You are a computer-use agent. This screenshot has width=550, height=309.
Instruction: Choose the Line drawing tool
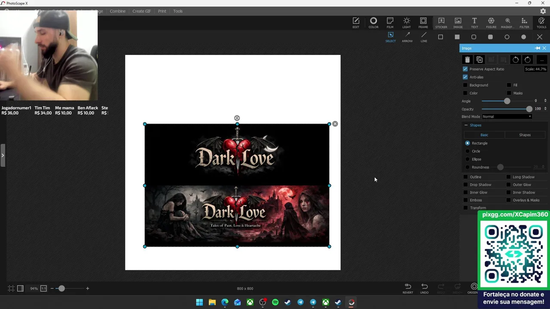point(424,37)
